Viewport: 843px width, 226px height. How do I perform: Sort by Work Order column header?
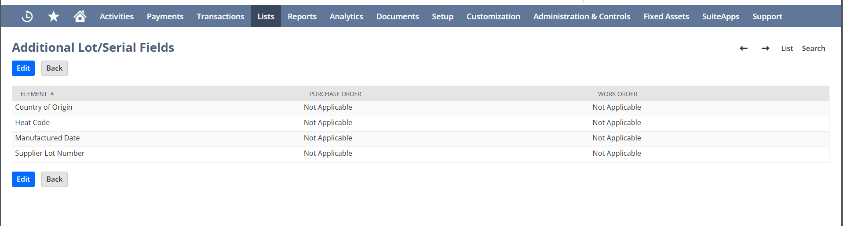pyautogui.click(x=617, y=94)
